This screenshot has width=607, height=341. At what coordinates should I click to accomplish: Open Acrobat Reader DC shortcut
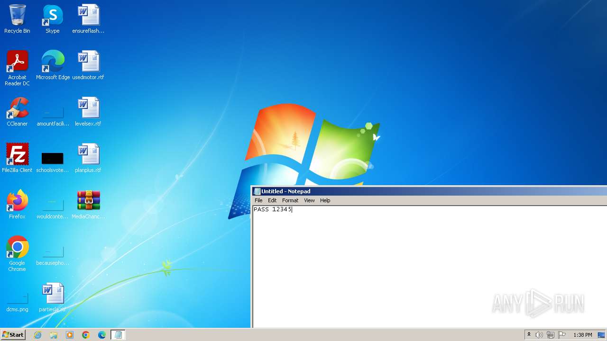pos(17,68)
